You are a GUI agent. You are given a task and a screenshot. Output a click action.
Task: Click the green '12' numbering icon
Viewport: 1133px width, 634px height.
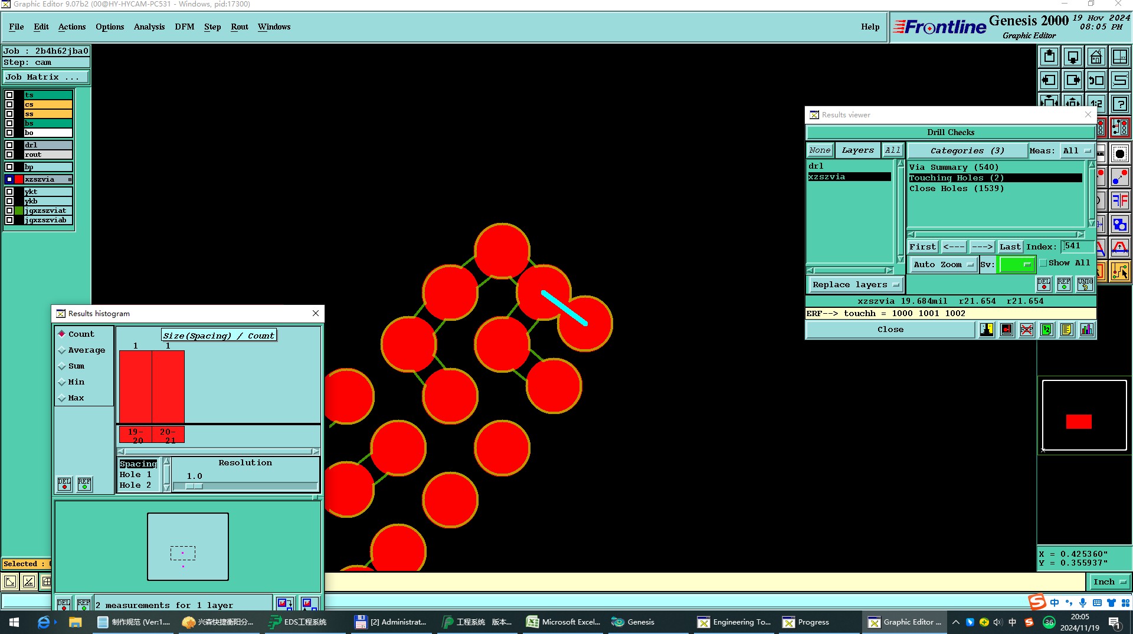pos(1047,330)
